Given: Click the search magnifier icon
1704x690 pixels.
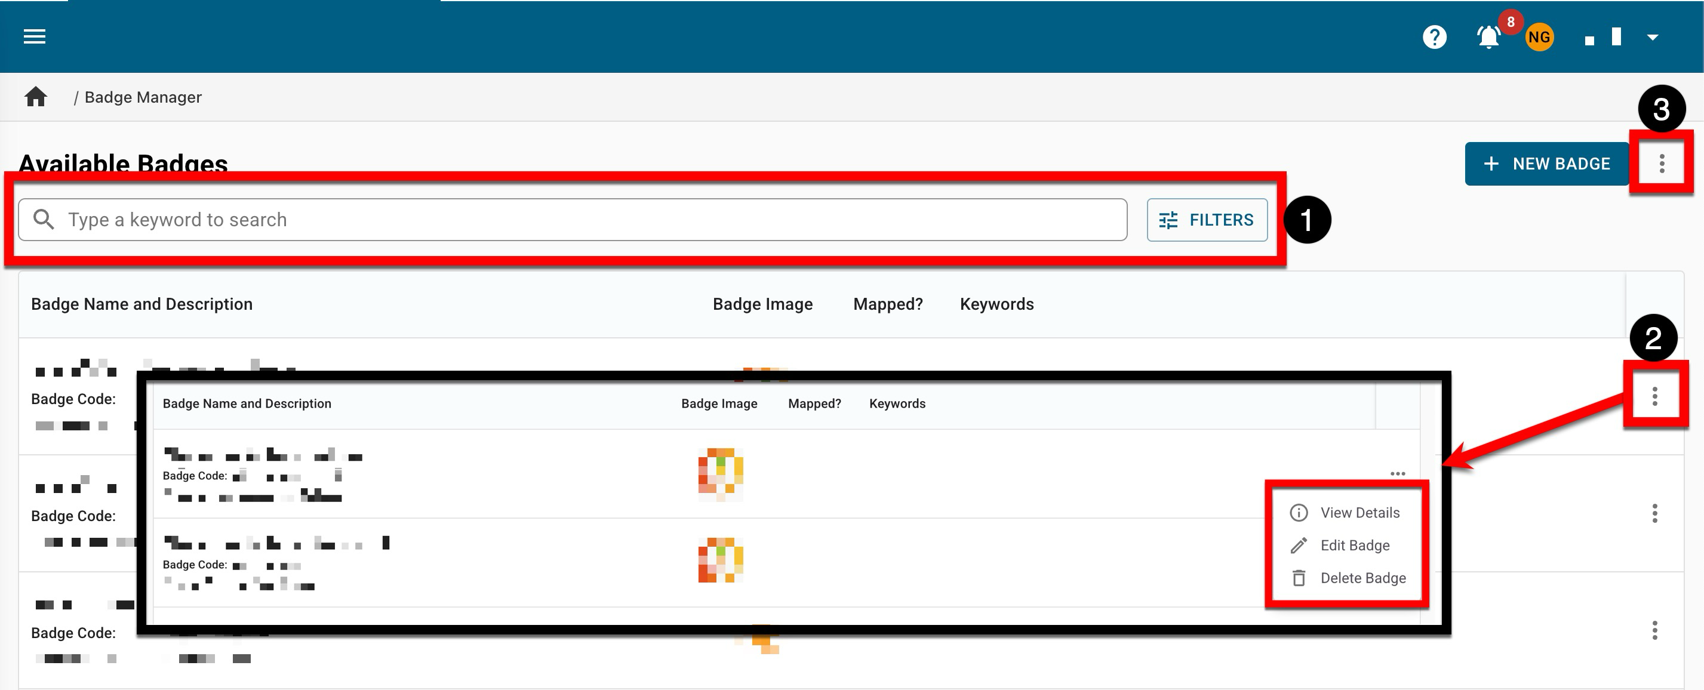Looking at the screenshot, I should click(x=44, y=220).
